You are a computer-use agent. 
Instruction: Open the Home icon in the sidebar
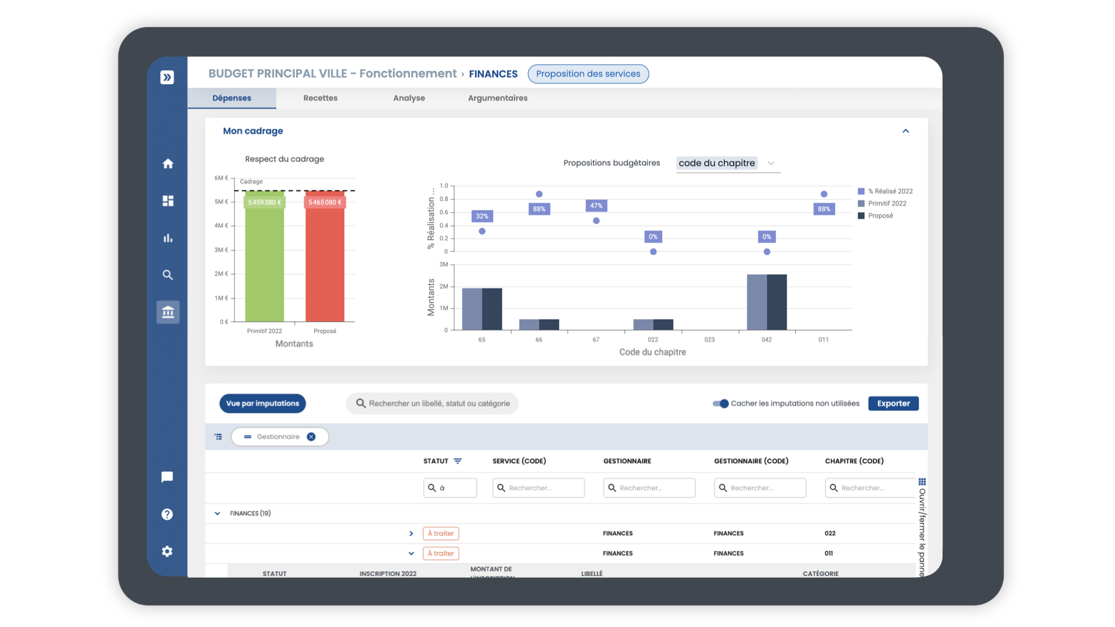pos(168,164)
